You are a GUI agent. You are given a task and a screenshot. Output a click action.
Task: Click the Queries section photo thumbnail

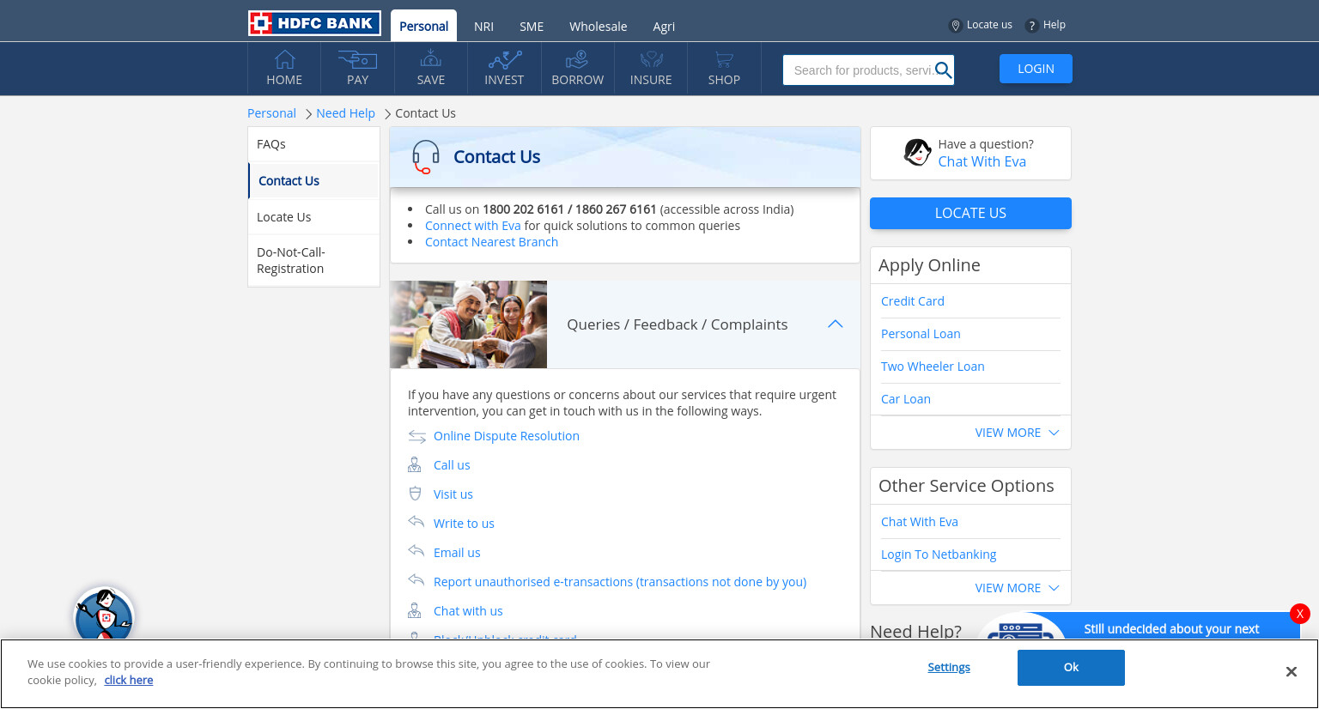pyautogui.click(x=468, y=324)
